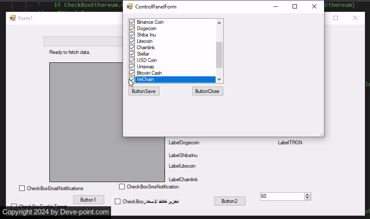Click Button2 in Form1
The width and height of the screenshot is (370, 219).
point(230,201)
